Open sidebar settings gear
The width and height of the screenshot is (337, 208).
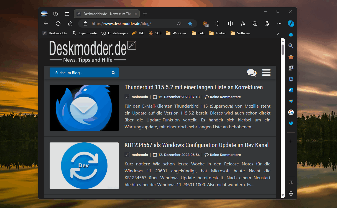(x=291, y=193)
